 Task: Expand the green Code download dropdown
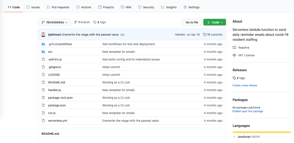214,22
